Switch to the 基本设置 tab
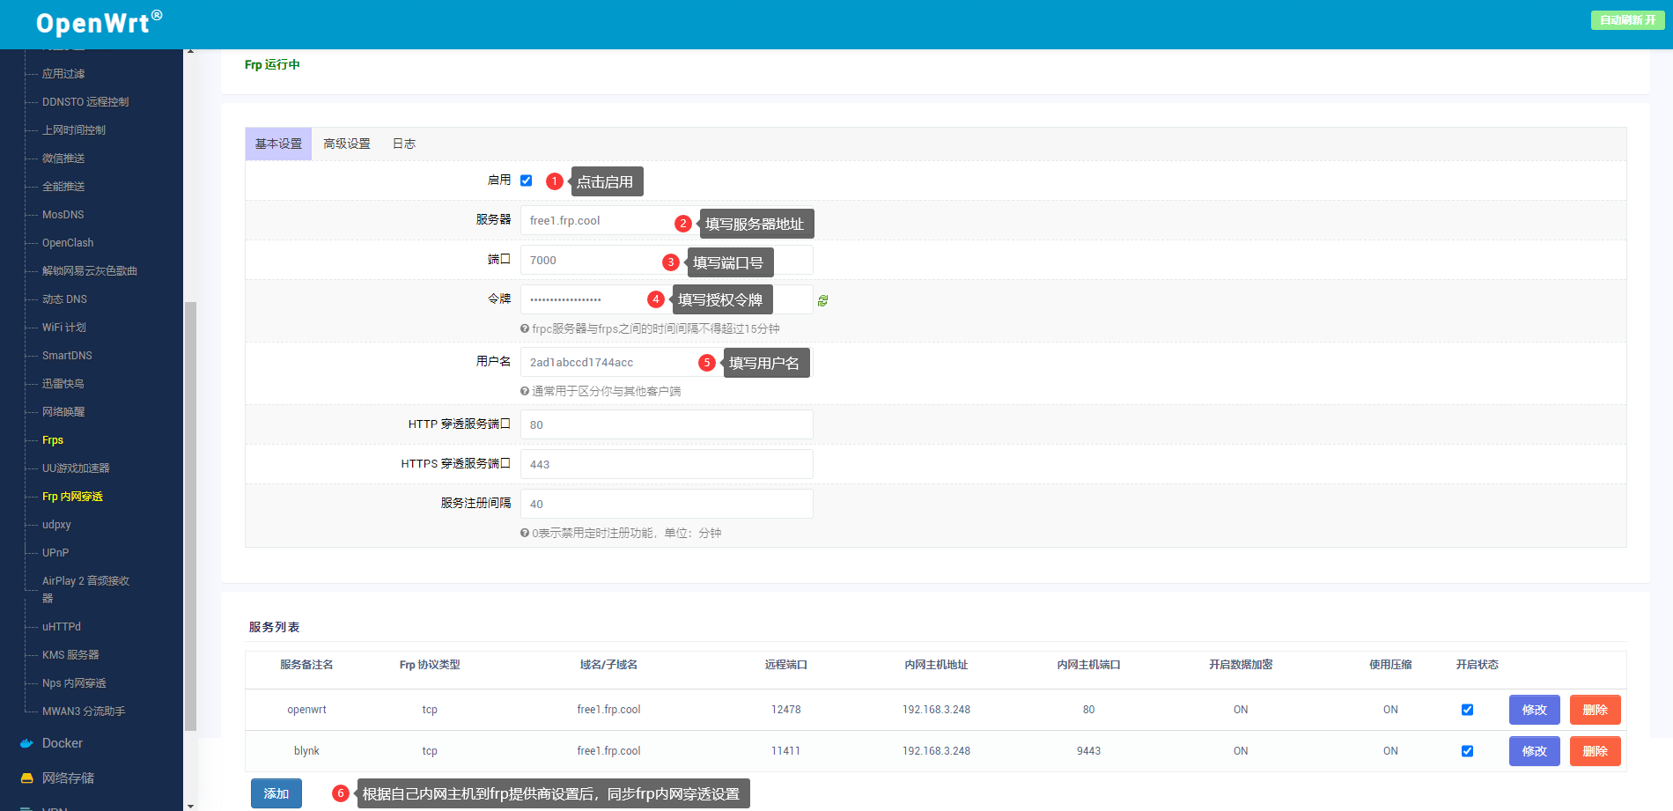Viewport: 1673px width, 811px height. [278, 144]
